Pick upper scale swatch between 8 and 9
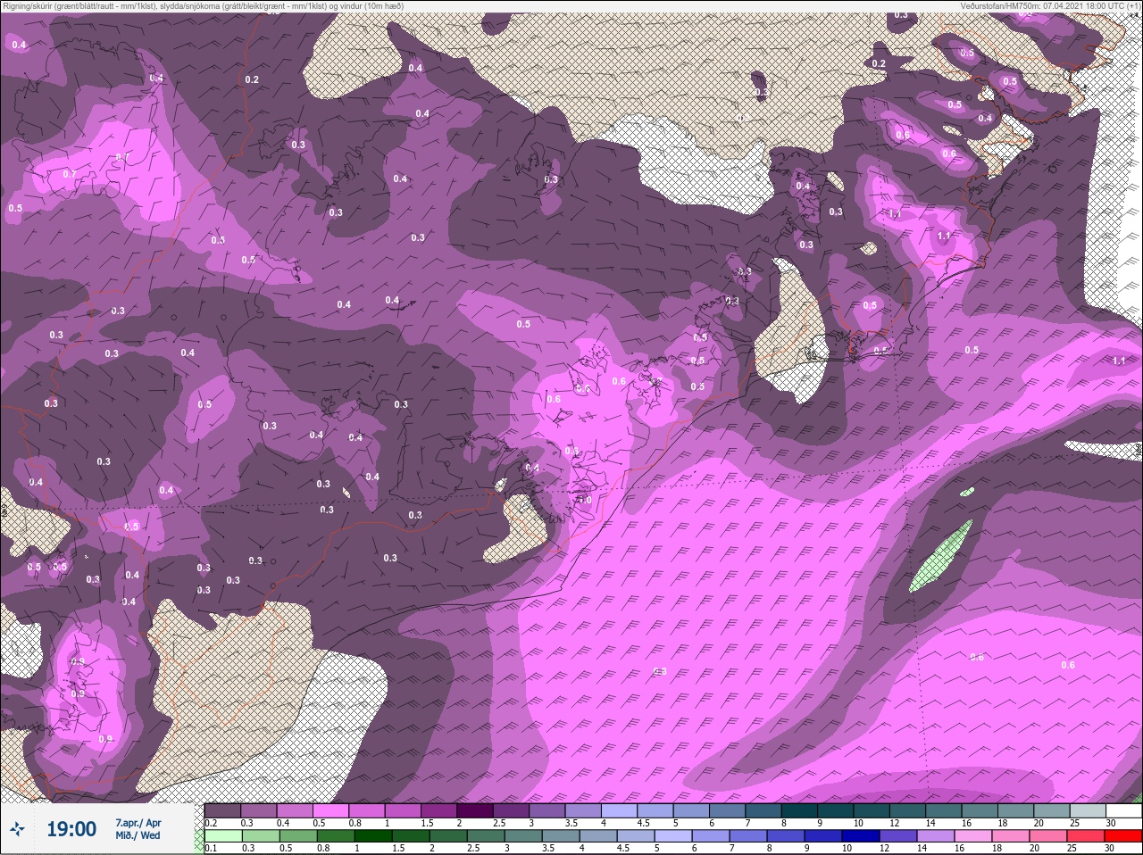The image size is (1143, 855). point(799,810)
